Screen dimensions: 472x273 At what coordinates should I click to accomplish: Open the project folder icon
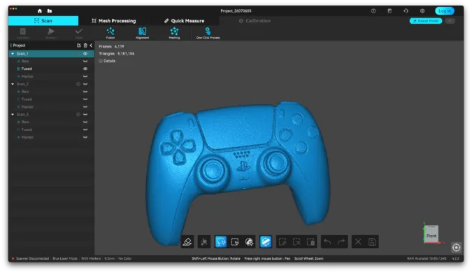[50, 10]
